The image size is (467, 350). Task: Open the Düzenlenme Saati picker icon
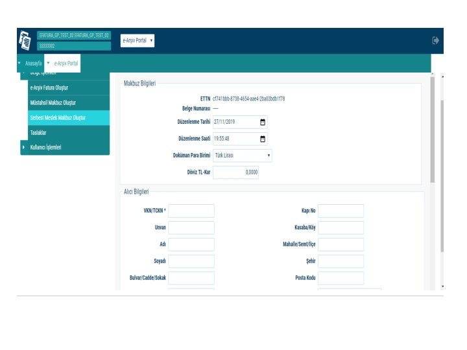coord(263,139)
